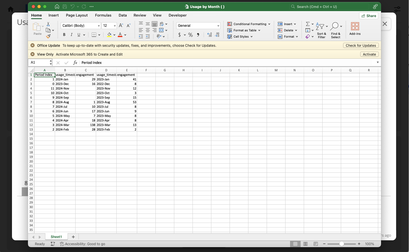Adjust the zoom slider handle

point(341,244)
